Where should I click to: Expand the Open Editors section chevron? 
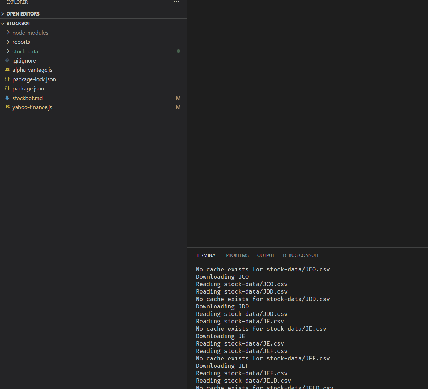(3, 14)
